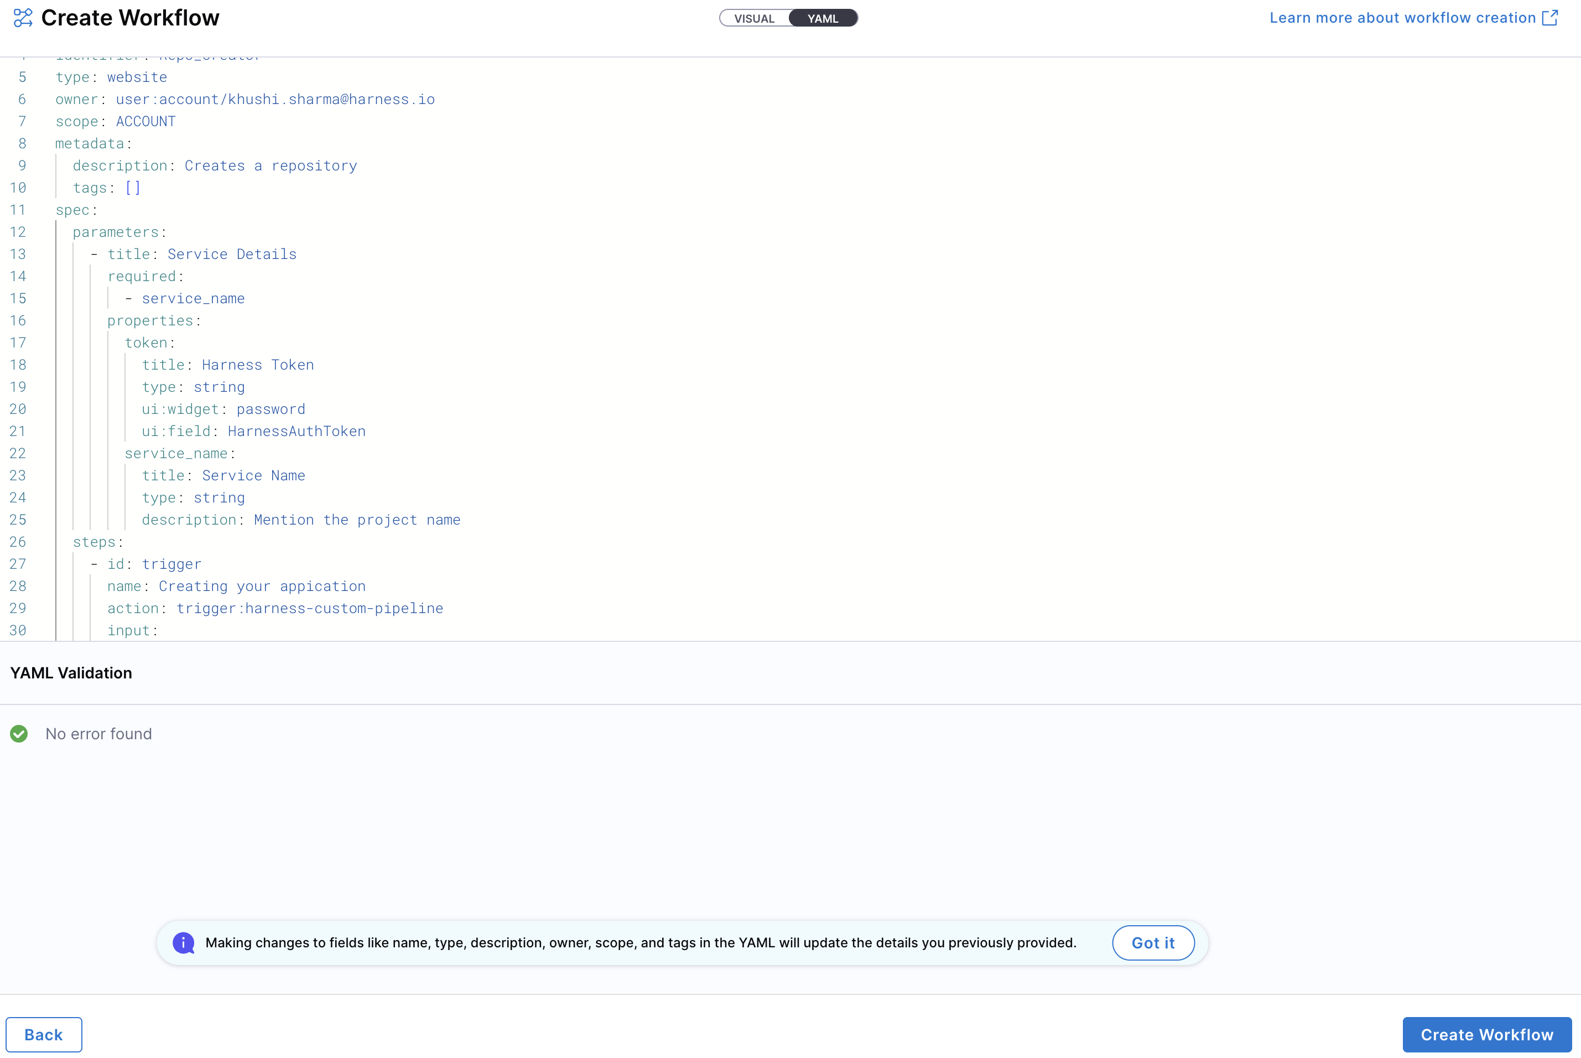Click the workflow icon beside the title
This screenshot has width=1581, height=1058.
pos(23,18)
